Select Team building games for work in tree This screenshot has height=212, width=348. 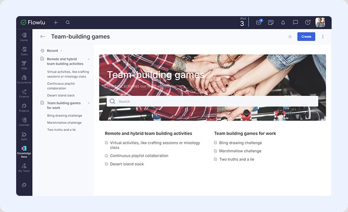click(x=64, y=105)
